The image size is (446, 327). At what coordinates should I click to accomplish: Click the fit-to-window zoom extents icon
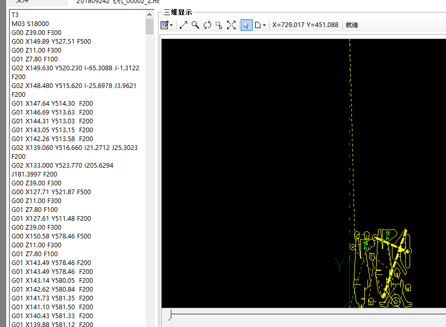[231, 24]
